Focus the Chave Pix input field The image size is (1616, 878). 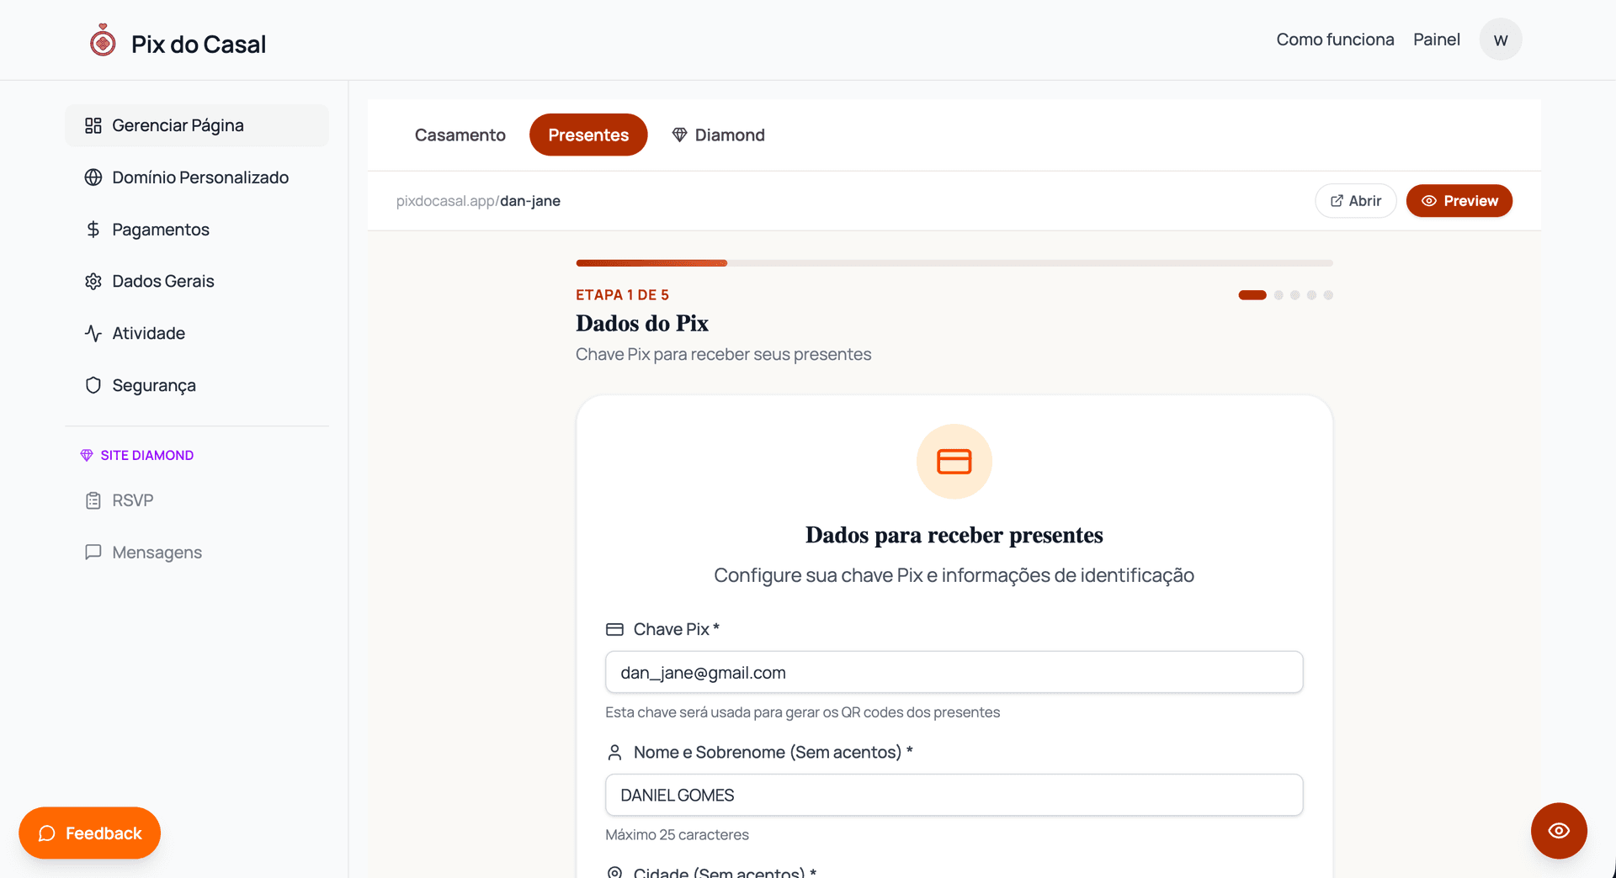[x=954, y=673]
